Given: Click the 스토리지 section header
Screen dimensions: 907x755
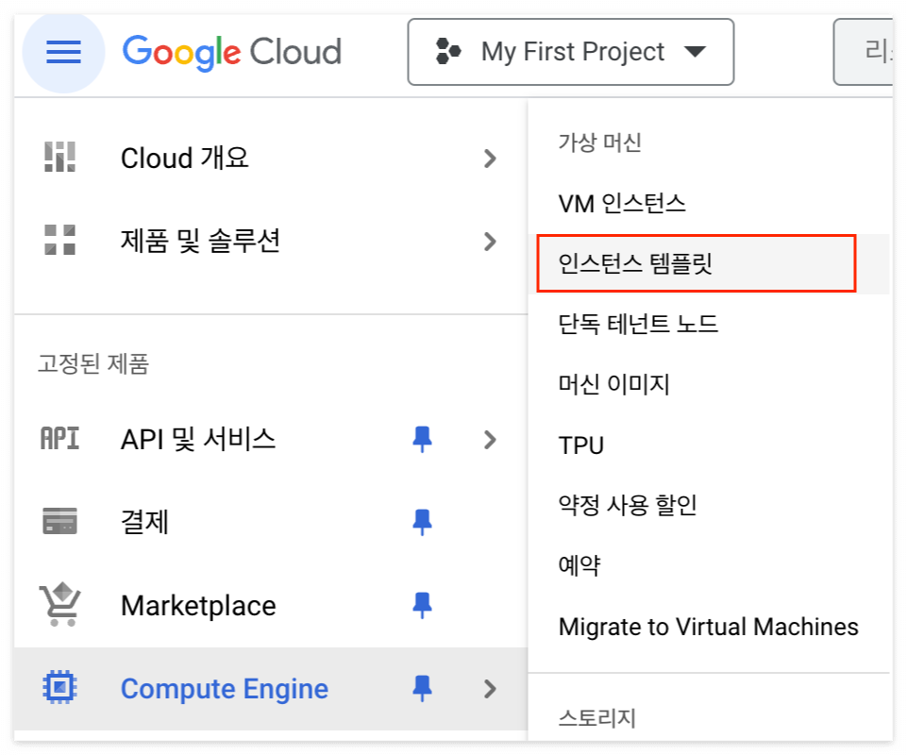Looking at the screenshot, I should [x=596, y=718].
